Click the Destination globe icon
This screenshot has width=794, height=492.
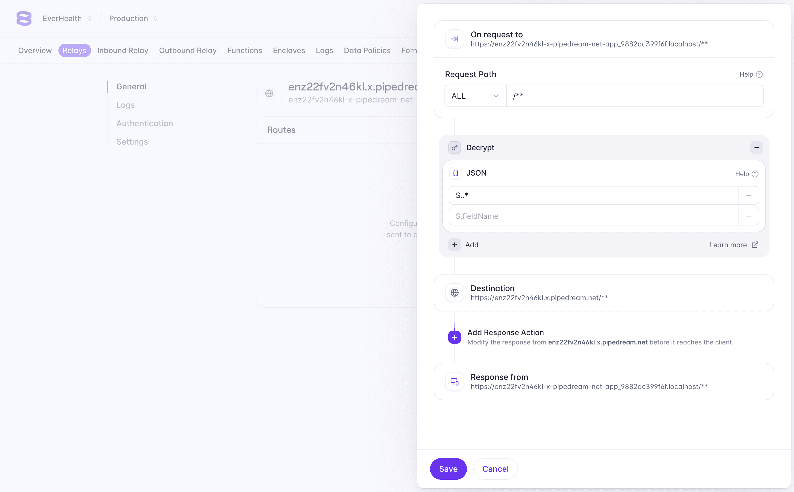point(454,293)
